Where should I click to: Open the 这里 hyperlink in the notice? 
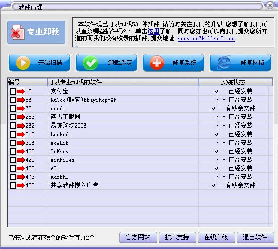pos(153,31)
